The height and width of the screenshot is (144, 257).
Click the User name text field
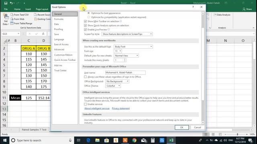[x=125, y=72]
